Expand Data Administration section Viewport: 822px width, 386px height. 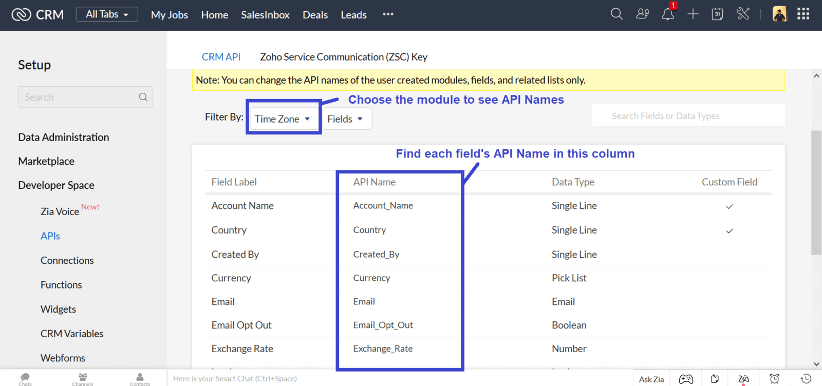pos(64,137)
